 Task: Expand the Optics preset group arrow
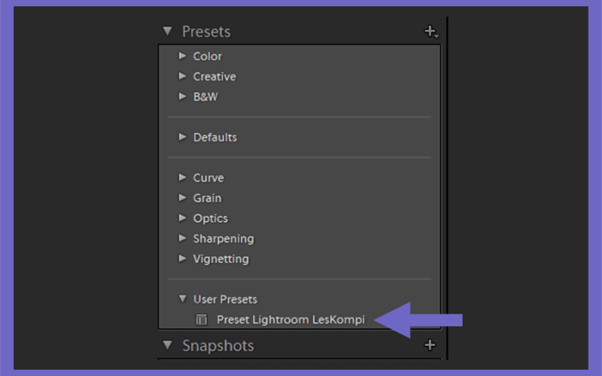tap(182, 218)
